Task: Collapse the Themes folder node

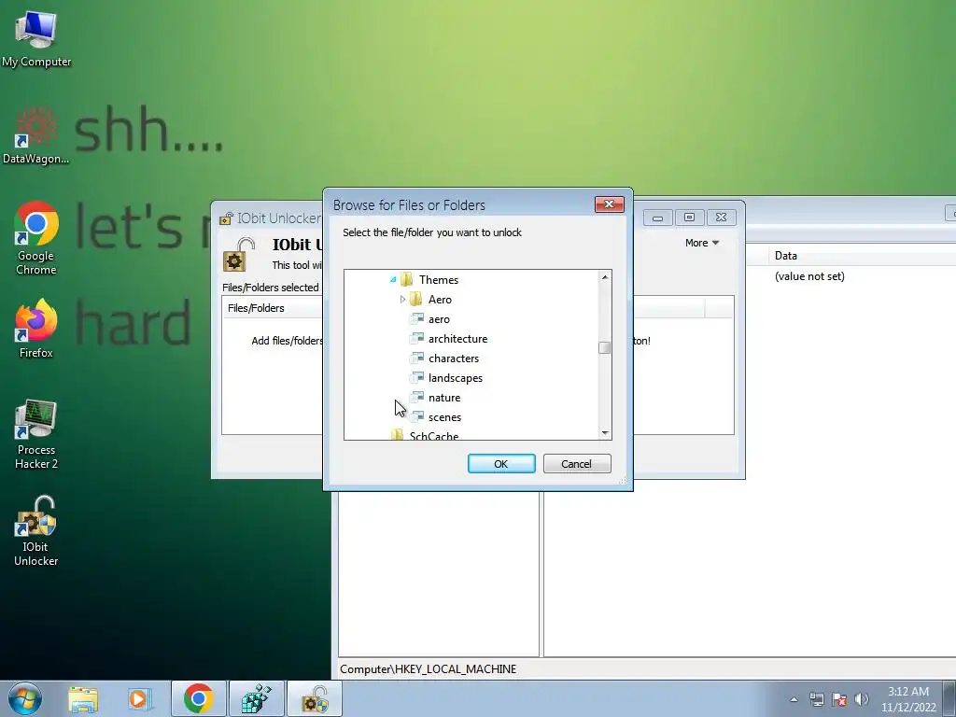Action: 393,280
